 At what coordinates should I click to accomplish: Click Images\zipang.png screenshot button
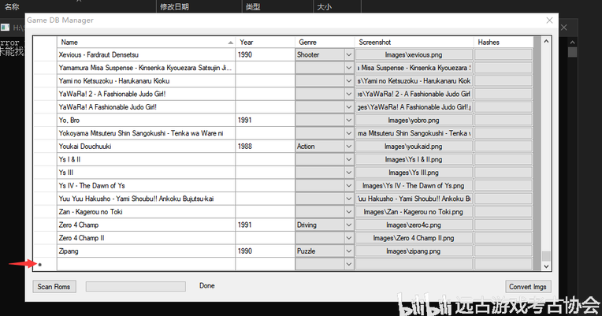click(414, 251)
